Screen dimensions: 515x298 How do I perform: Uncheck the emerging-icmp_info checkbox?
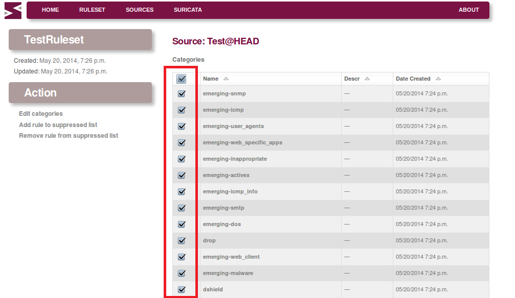coord(182,191)
